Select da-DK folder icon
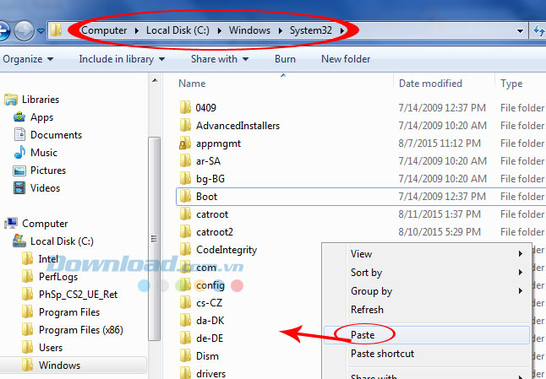The image size is (546, 379). point(185,321)
